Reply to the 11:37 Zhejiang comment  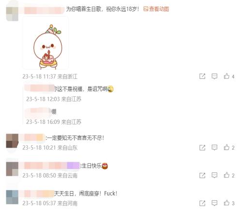click(x=214, y=76)
